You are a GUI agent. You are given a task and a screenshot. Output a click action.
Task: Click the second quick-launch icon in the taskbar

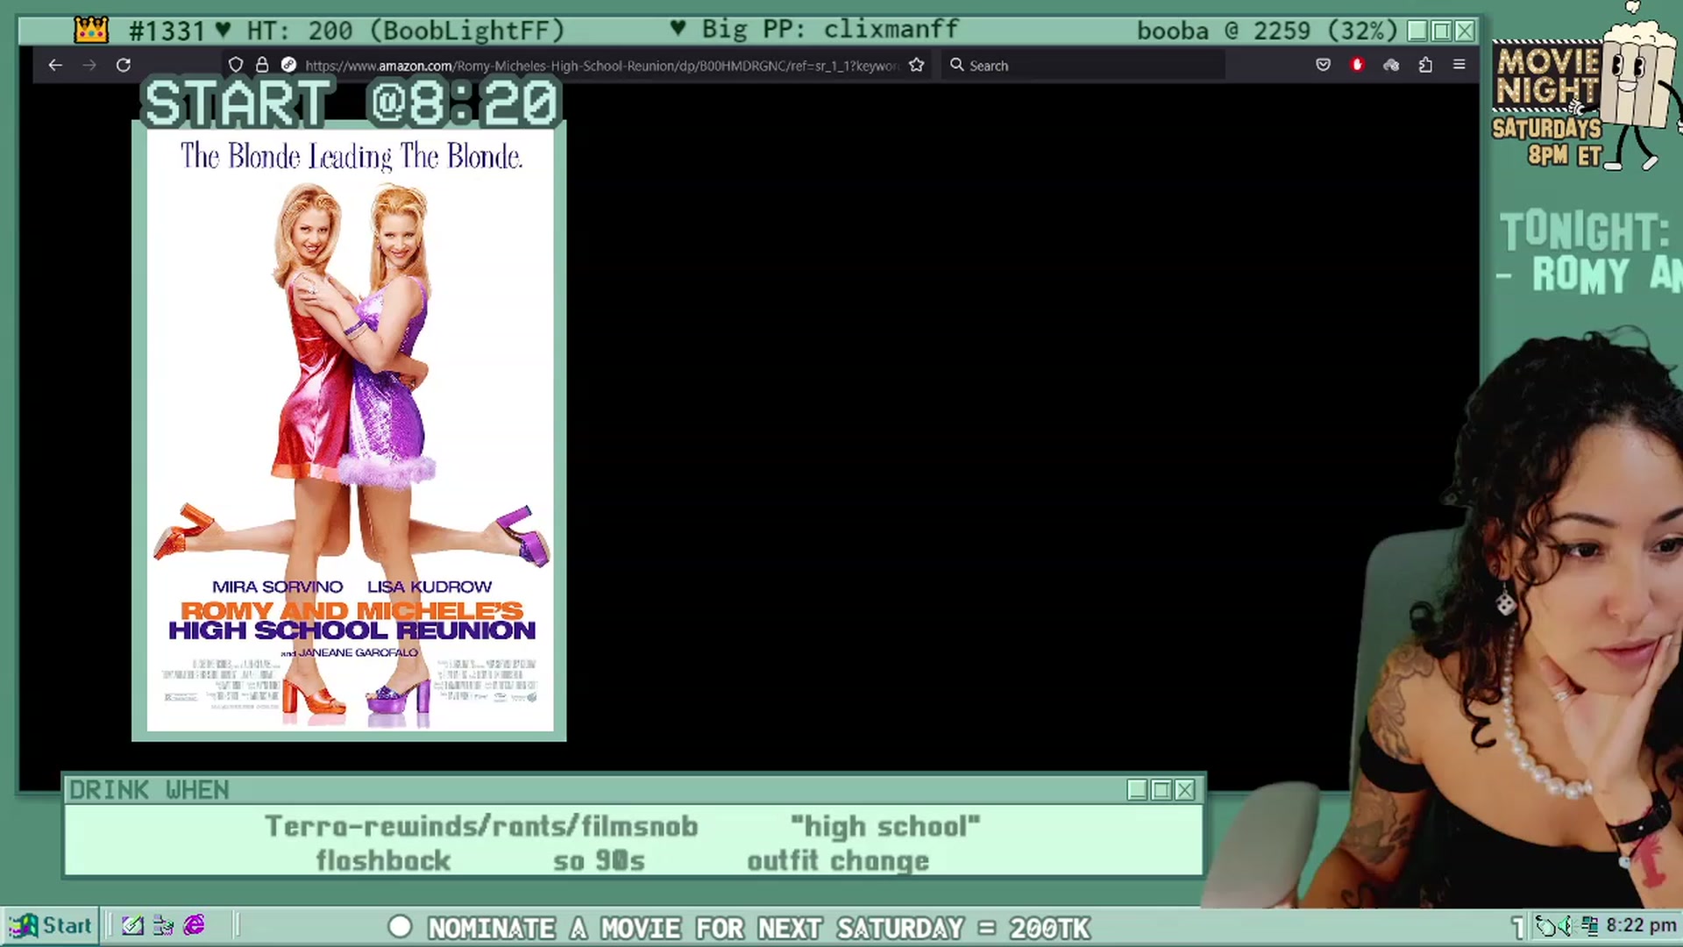(x=163, y=926)
